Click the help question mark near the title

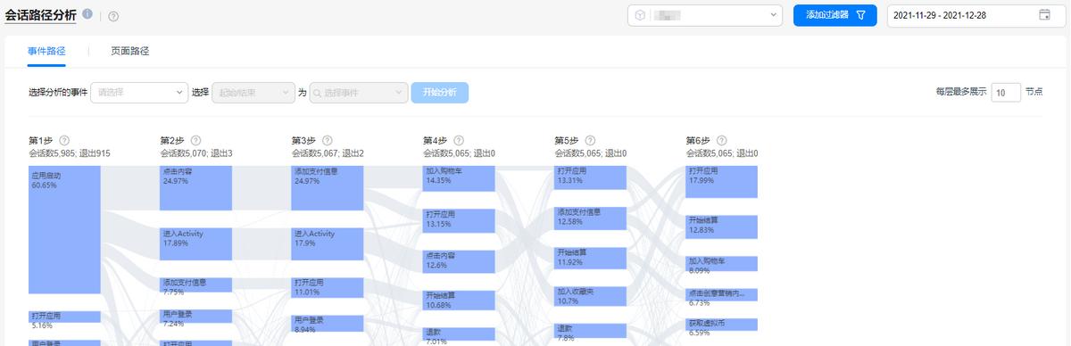pos(113,16)
